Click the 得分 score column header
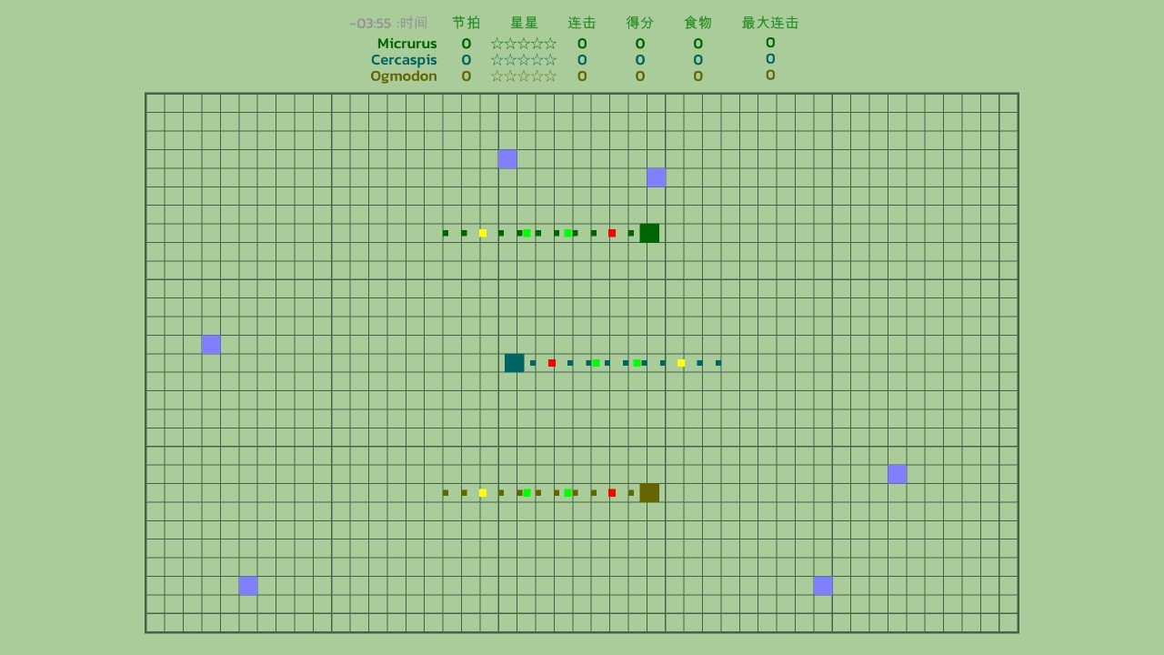The height and width of the screenshot is (655, 1164). pyautogui.click(x=640, y=23)
